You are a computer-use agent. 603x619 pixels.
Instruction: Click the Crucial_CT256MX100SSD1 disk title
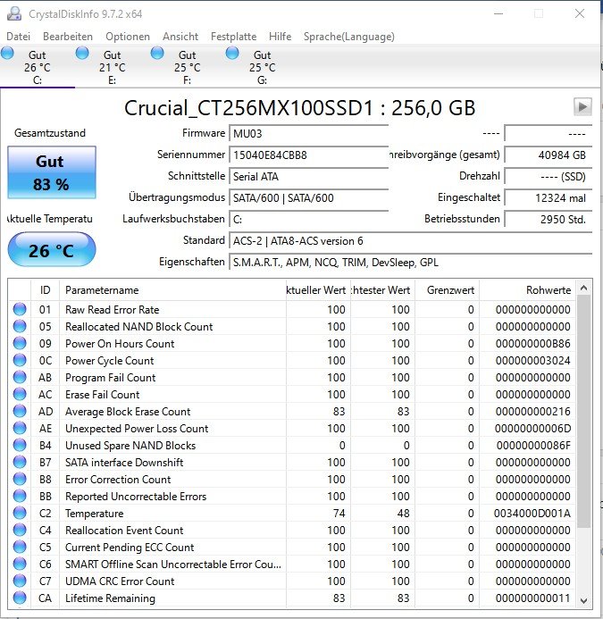(300, 108)
